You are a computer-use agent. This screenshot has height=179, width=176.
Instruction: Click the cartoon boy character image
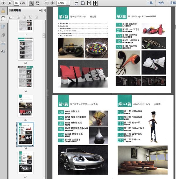click(153, 127)
